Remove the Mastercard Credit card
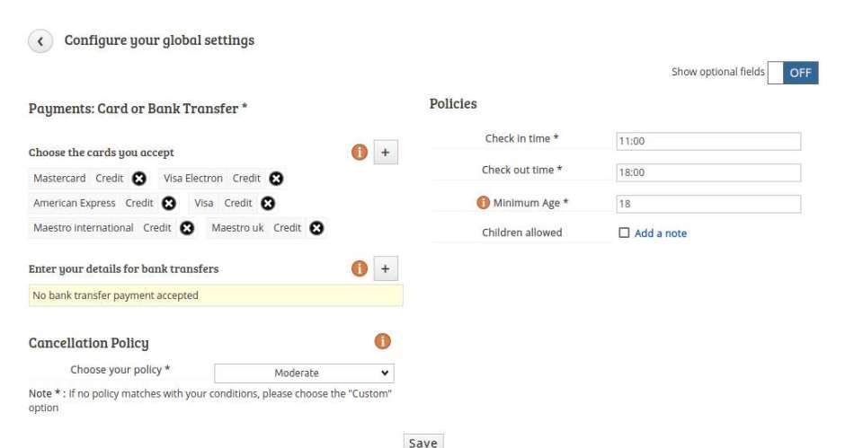This screenshot has height=448, width=863. (x=139, y=179)
